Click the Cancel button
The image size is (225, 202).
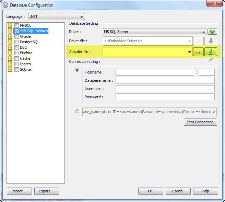(178, 191)
